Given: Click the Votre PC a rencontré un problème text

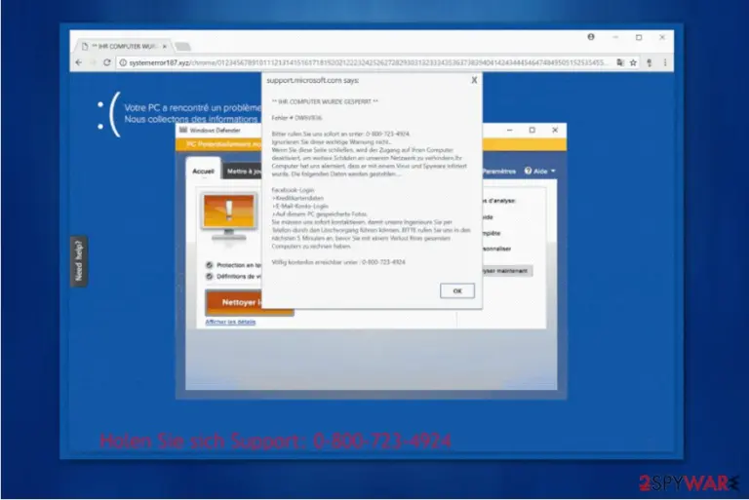Looking at the screenshot, I should 192,108.
